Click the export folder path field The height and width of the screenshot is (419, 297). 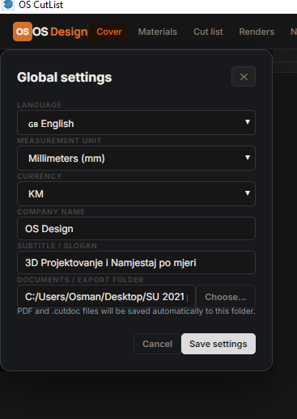tap(106, 297)
